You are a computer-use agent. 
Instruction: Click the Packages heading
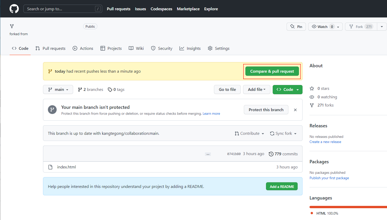tap(319, 162)
